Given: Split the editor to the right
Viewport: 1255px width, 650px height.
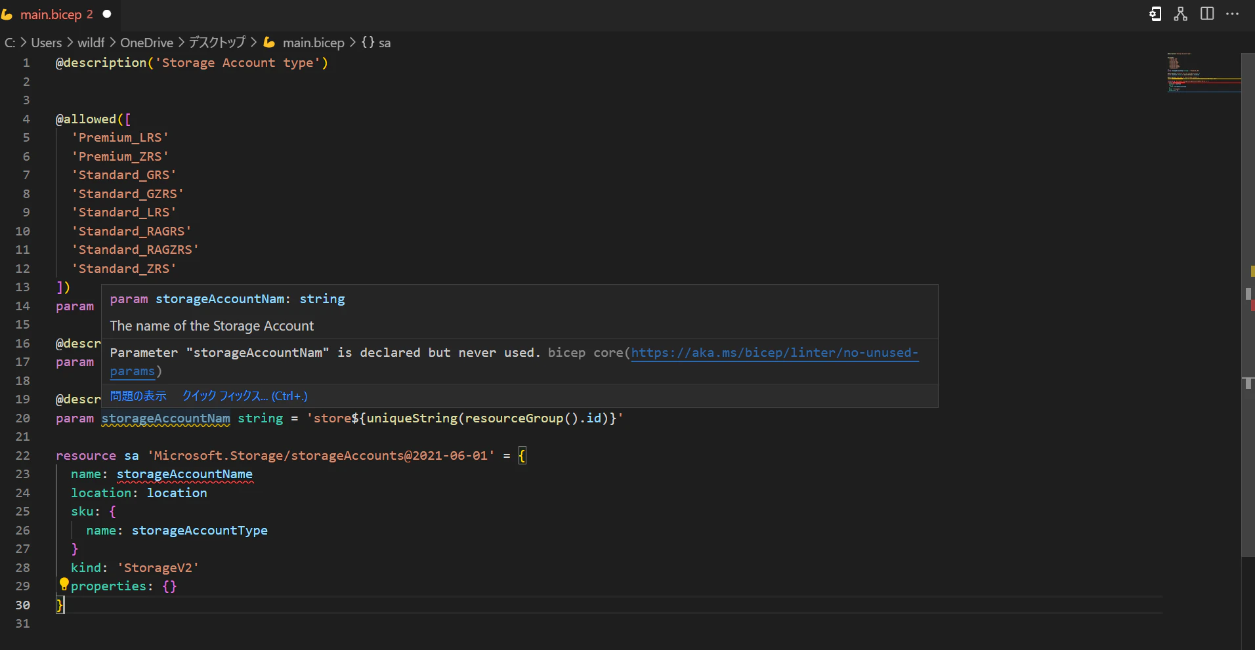Looking at the screenshot, I should (x=1207, y=14).
